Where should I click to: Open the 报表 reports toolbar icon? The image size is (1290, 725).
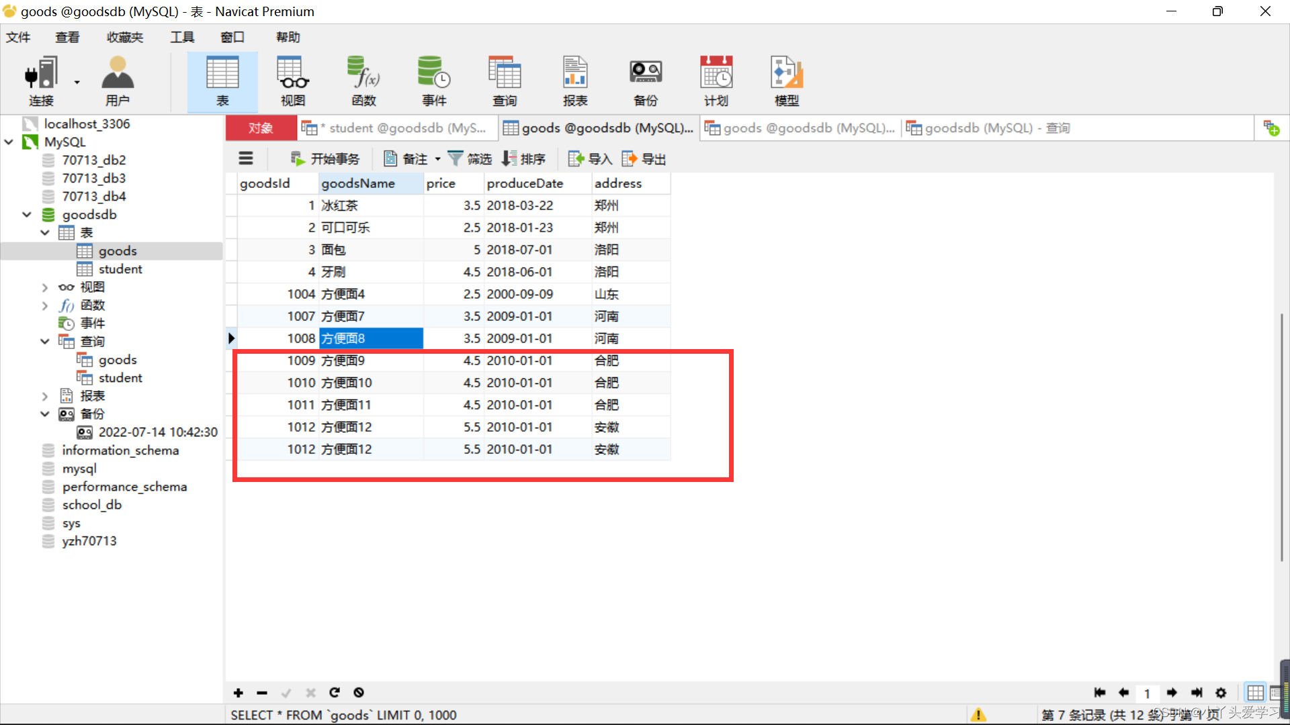[575, 81]
